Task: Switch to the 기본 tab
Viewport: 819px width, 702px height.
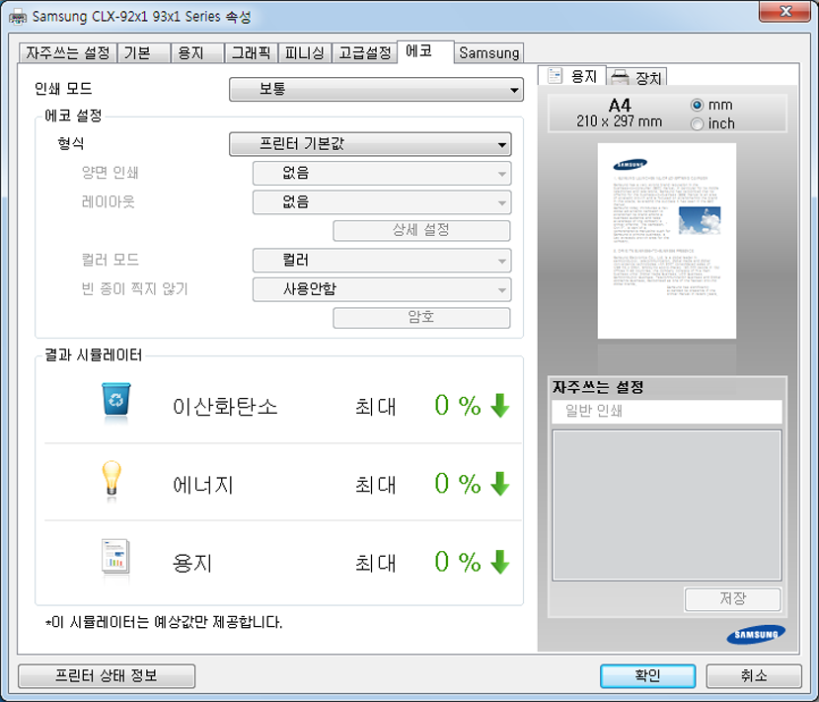Action: coord(144,52)
